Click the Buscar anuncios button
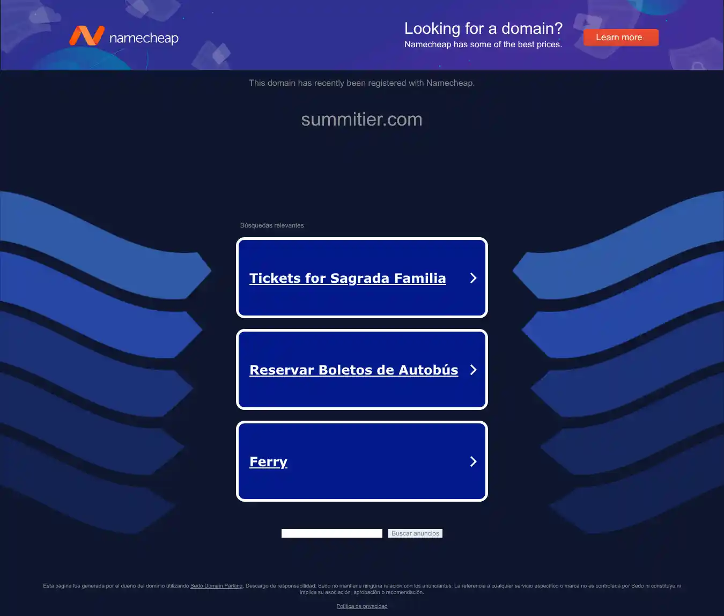The image size is (724, 616). point(415,533)
